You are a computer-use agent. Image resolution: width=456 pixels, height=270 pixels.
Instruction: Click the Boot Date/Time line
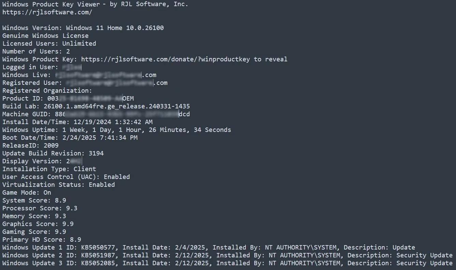[70, 138]
